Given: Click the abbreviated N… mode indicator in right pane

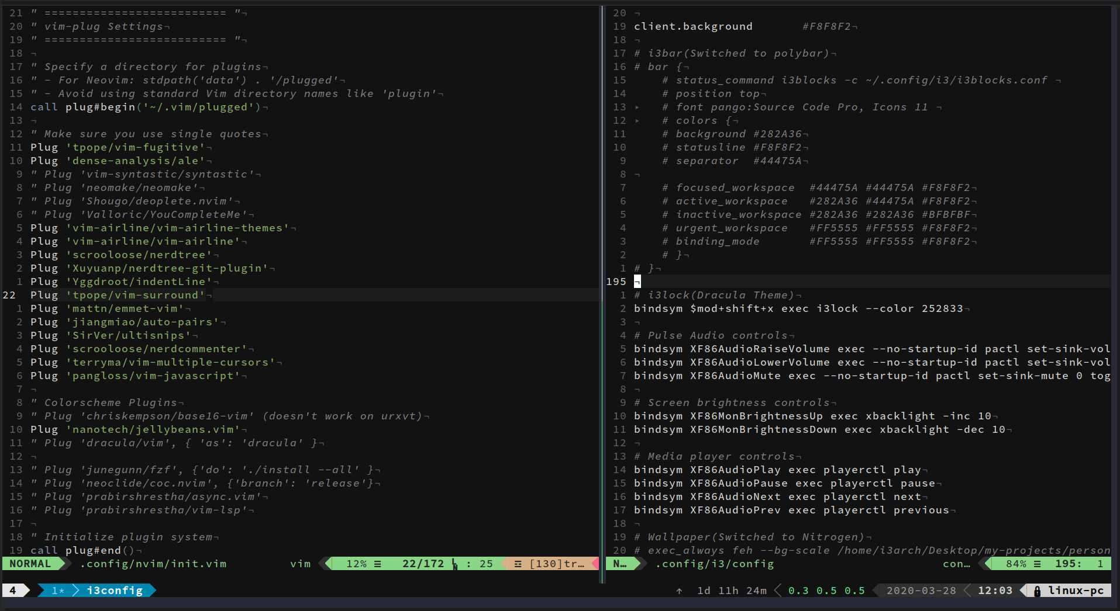Looking at the screenshot, I should pos(620,564).
